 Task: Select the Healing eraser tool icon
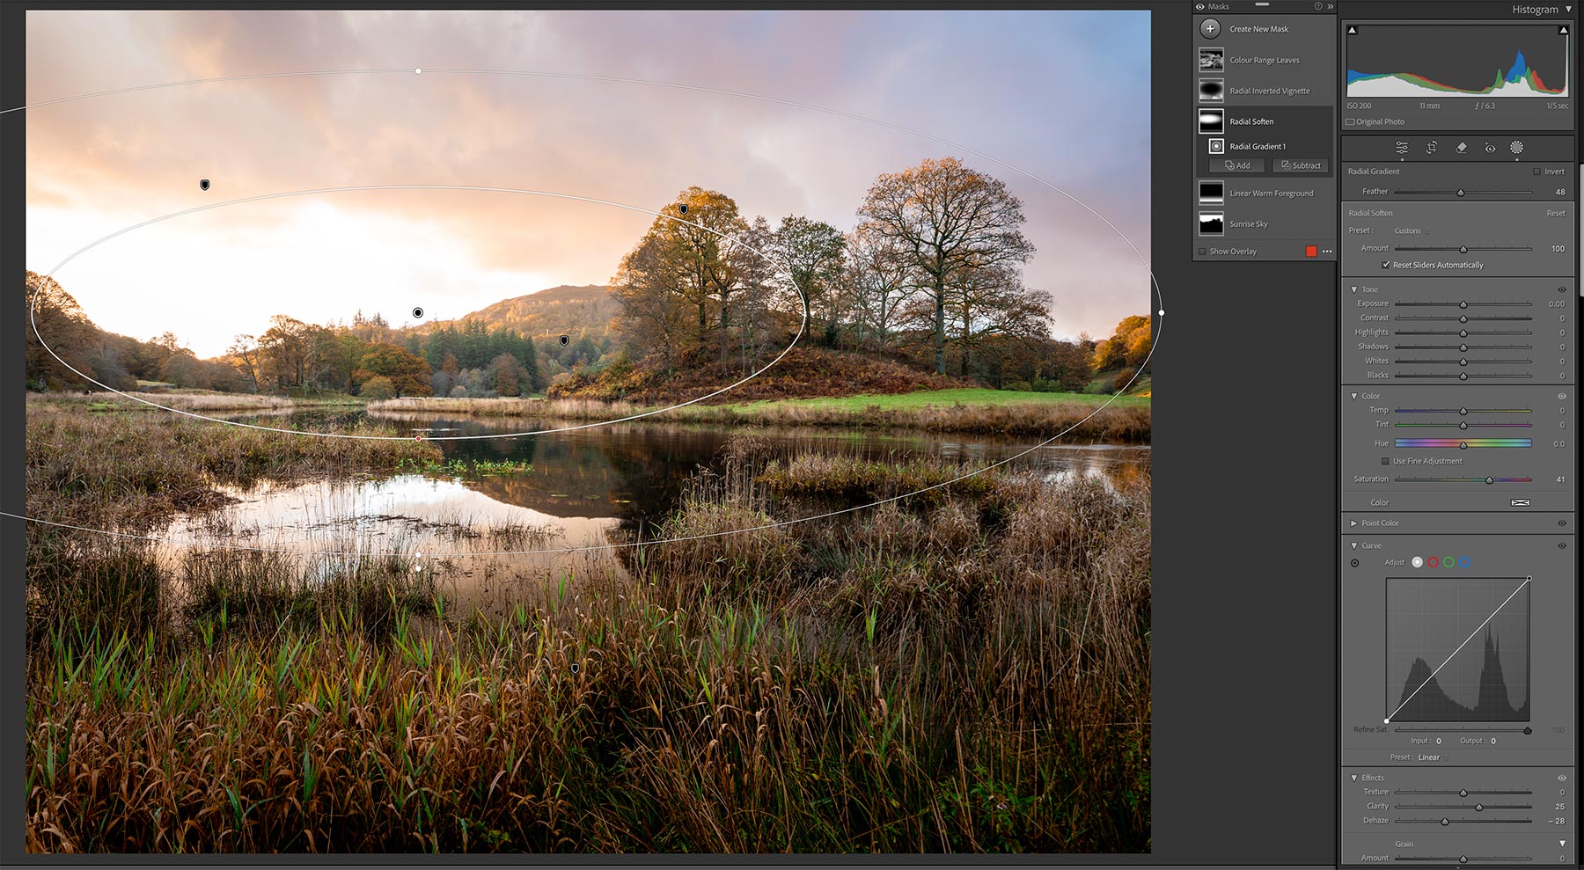(1461, 148)
